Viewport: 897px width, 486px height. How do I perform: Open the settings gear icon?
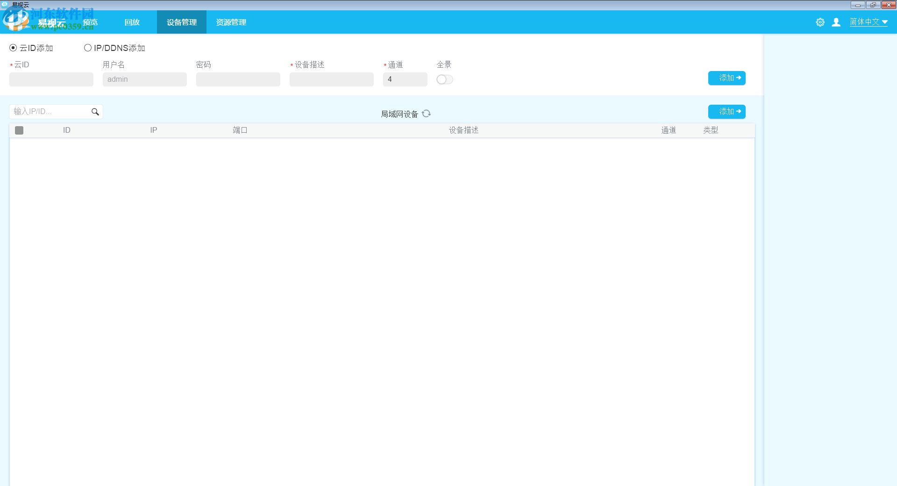point(820,22)
